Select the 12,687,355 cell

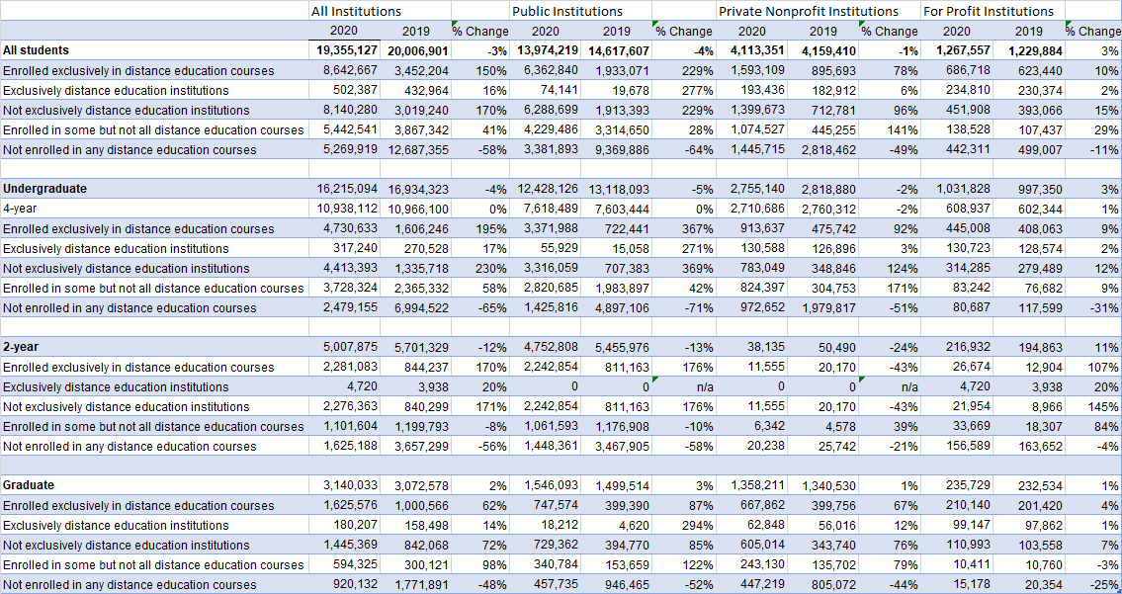(415, 150)
